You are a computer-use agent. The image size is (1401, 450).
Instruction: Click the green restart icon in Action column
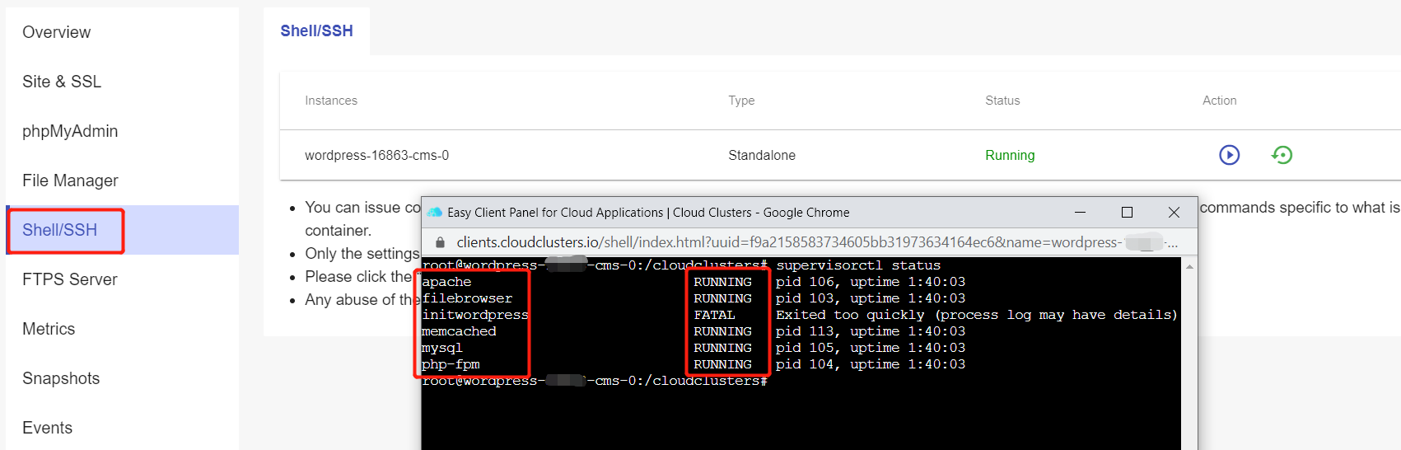[x=1282, y=155]
